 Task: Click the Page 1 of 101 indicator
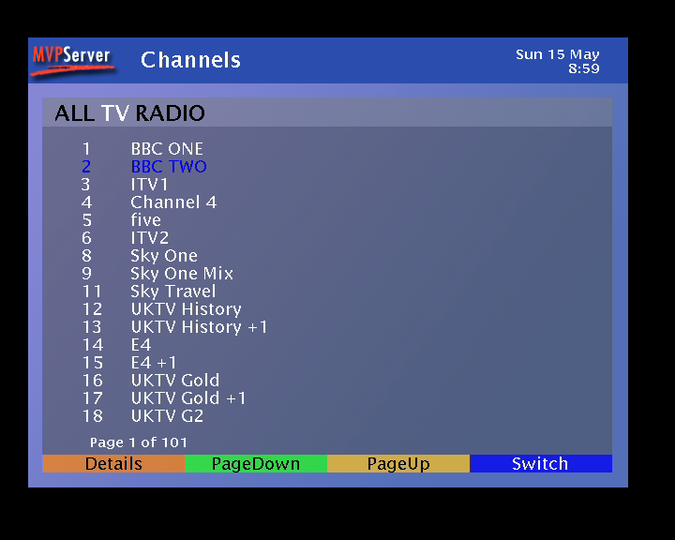139,442
